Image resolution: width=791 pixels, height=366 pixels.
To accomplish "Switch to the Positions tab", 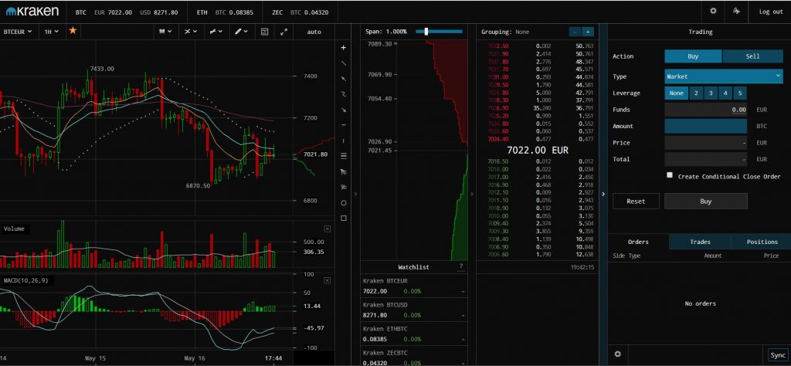I will coord(762,242).
